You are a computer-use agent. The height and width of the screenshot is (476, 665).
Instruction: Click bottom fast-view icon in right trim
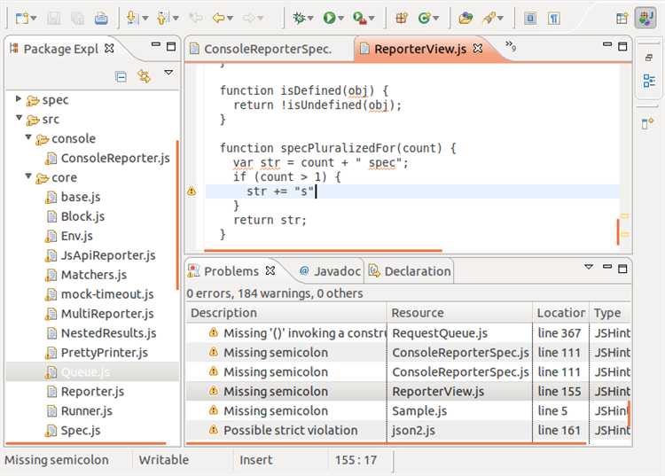point(647,123)
